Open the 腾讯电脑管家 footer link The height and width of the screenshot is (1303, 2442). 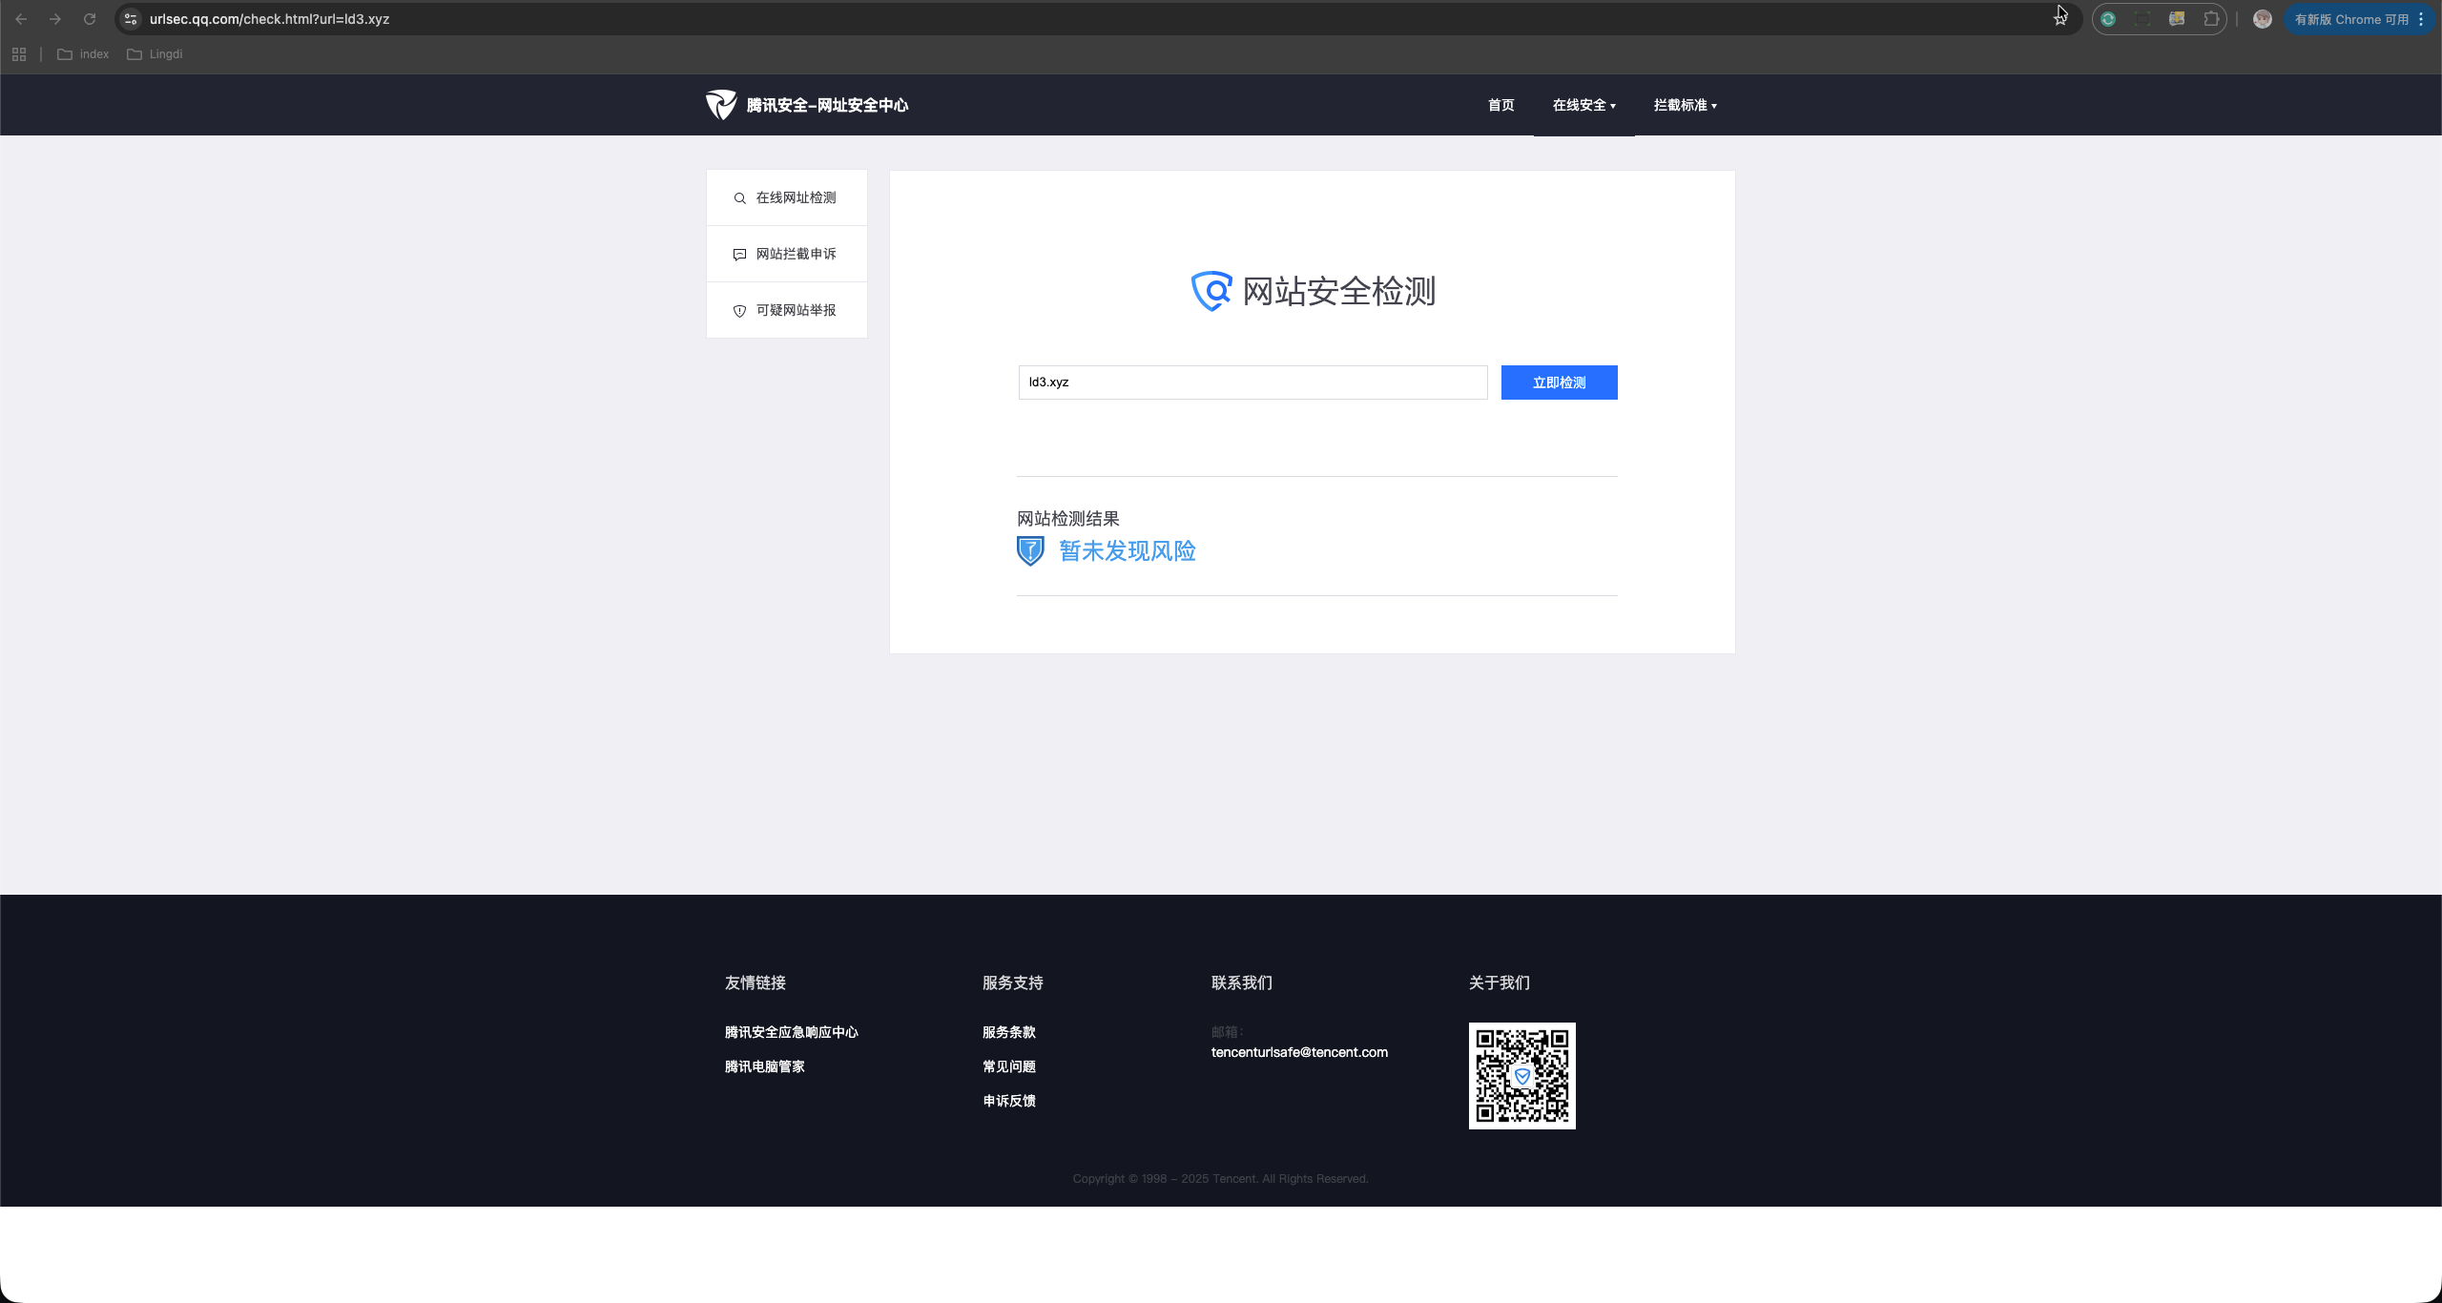[764, 1066]
